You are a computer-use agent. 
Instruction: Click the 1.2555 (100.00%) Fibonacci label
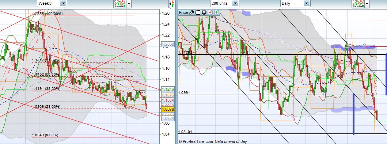tap(47, 14)
